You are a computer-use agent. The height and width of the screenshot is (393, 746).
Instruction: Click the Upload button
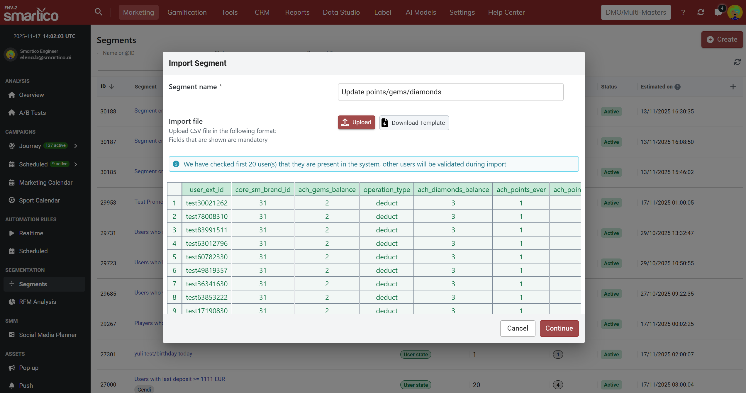coord(356,122)
